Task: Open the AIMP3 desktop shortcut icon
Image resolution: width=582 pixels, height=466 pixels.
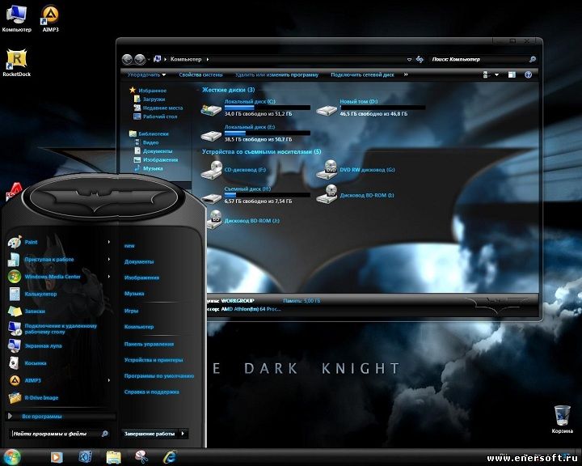Action: tap(50, 18)
